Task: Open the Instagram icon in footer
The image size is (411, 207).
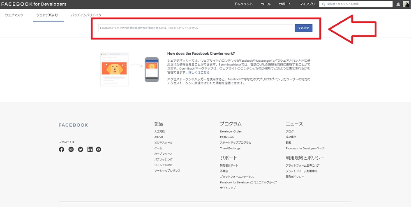Action: pyautogui.click(x=71, y=149)
